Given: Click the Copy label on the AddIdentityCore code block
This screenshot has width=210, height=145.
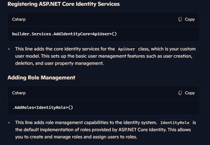Looking at the screenshot, I should pos(190,19).
